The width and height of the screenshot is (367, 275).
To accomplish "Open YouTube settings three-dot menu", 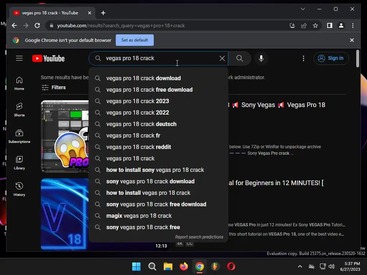I will [303, 58].
